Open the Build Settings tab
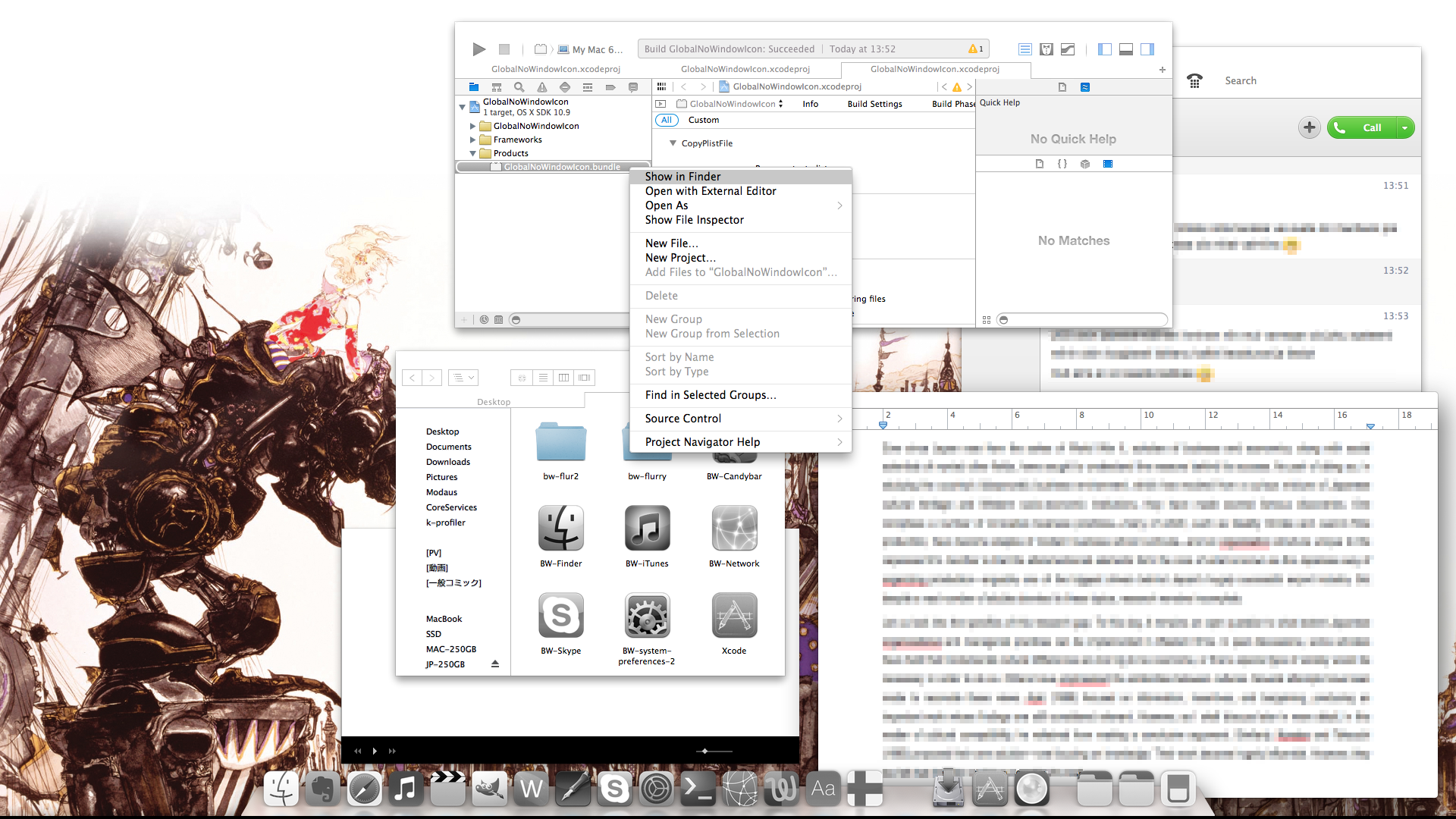The width and height of the screenshot is (1456, 819). [874, 104]
